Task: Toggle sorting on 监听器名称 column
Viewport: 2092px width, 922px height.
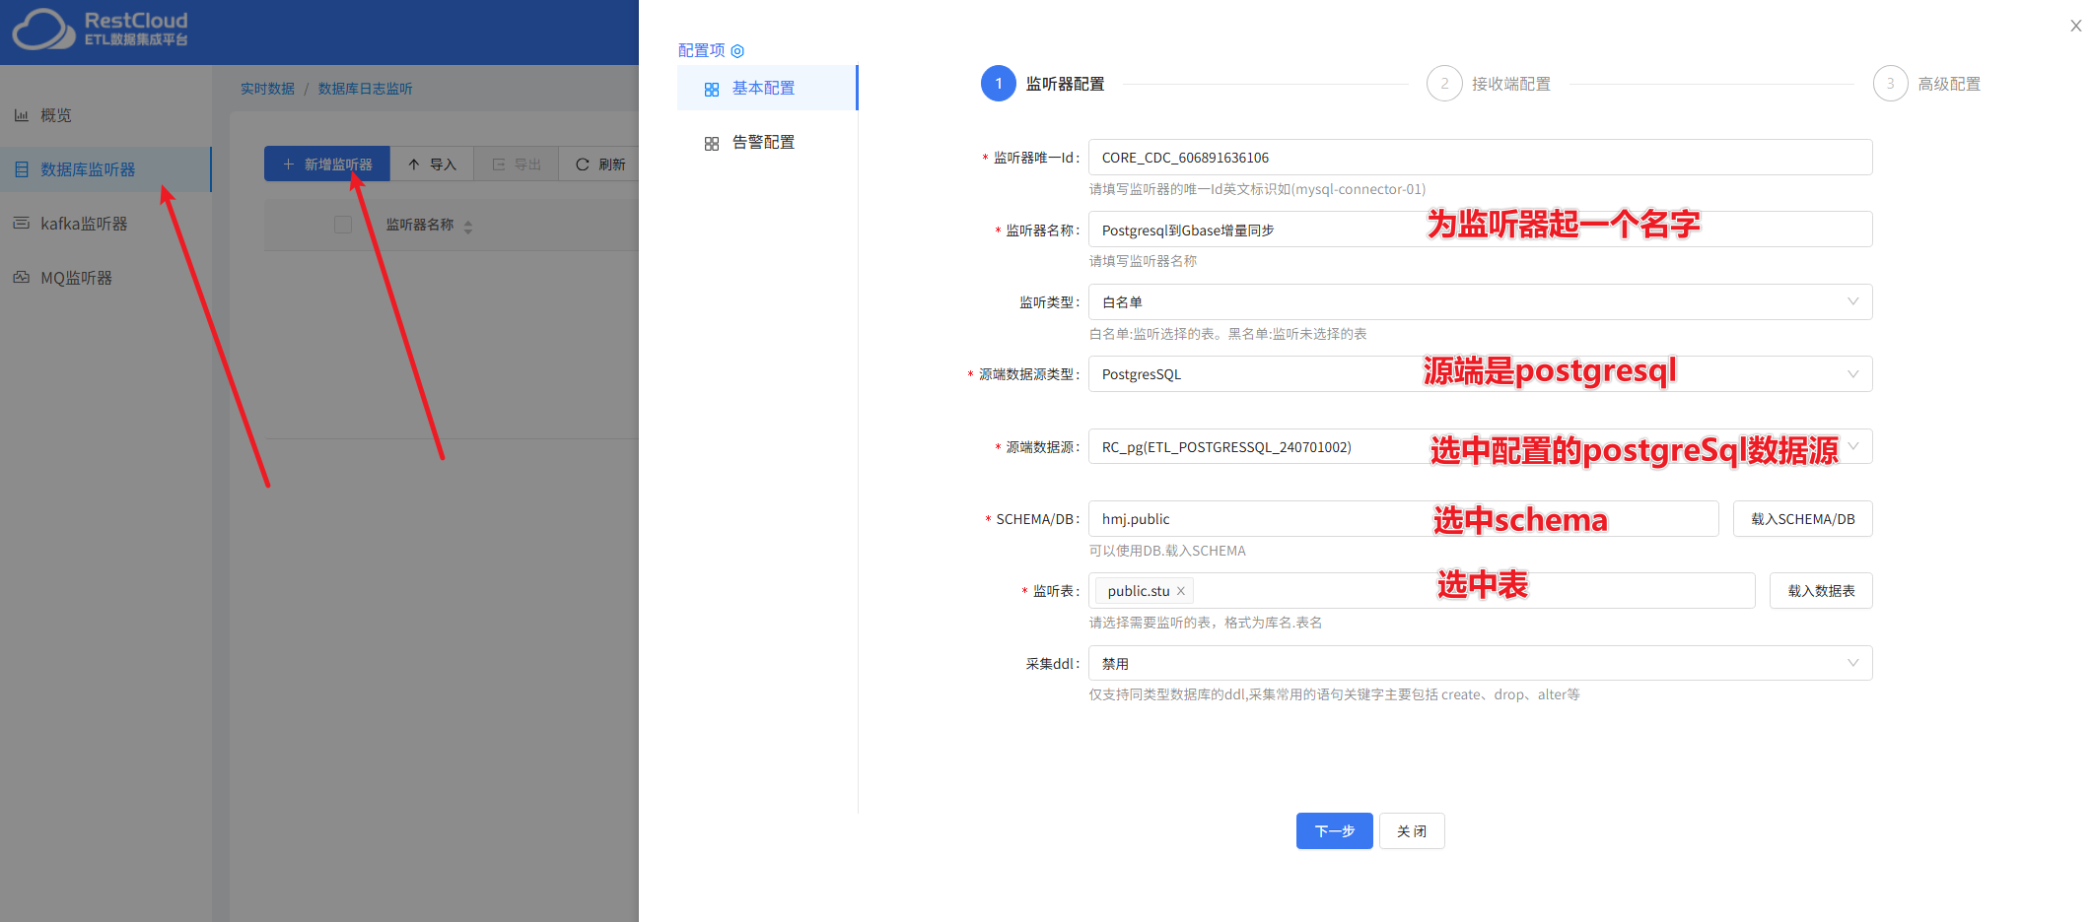Action: [x=467, y=225]
